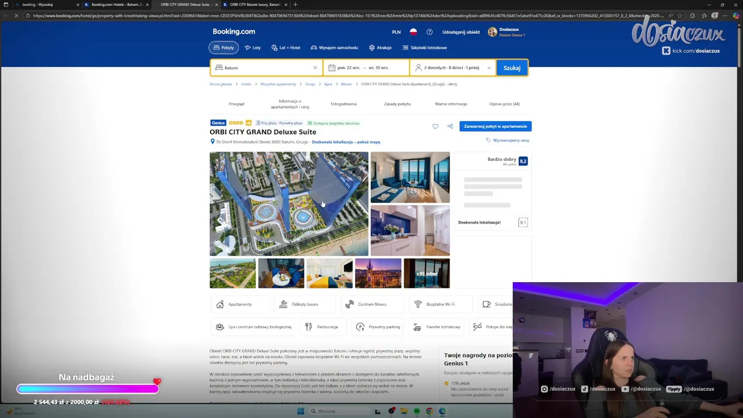Screen dimensions: 743x418
Task: Select the Pobyty stays tab
Action: coord(223,48)
